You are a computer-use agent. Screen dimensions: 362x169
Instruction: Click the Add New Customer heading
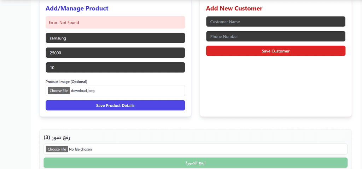coord(234,8)
